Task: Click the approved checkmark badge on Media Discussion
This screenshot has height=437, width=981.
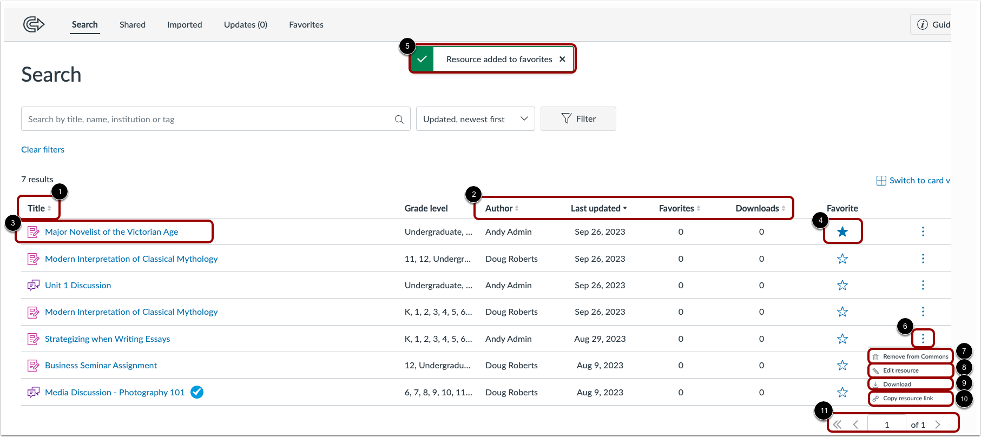Action: tap(197, 392)
